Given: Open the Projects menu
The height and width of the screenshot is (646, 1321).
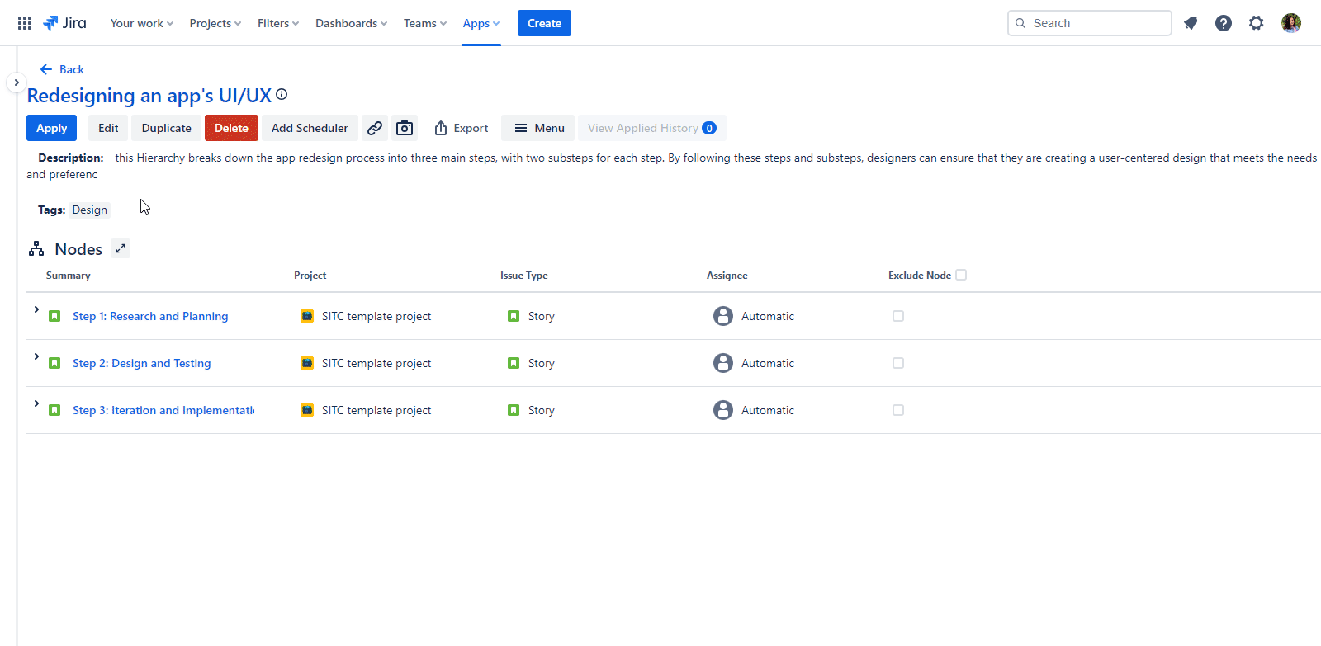Looking at the screenshot, I should click(215, 23).
